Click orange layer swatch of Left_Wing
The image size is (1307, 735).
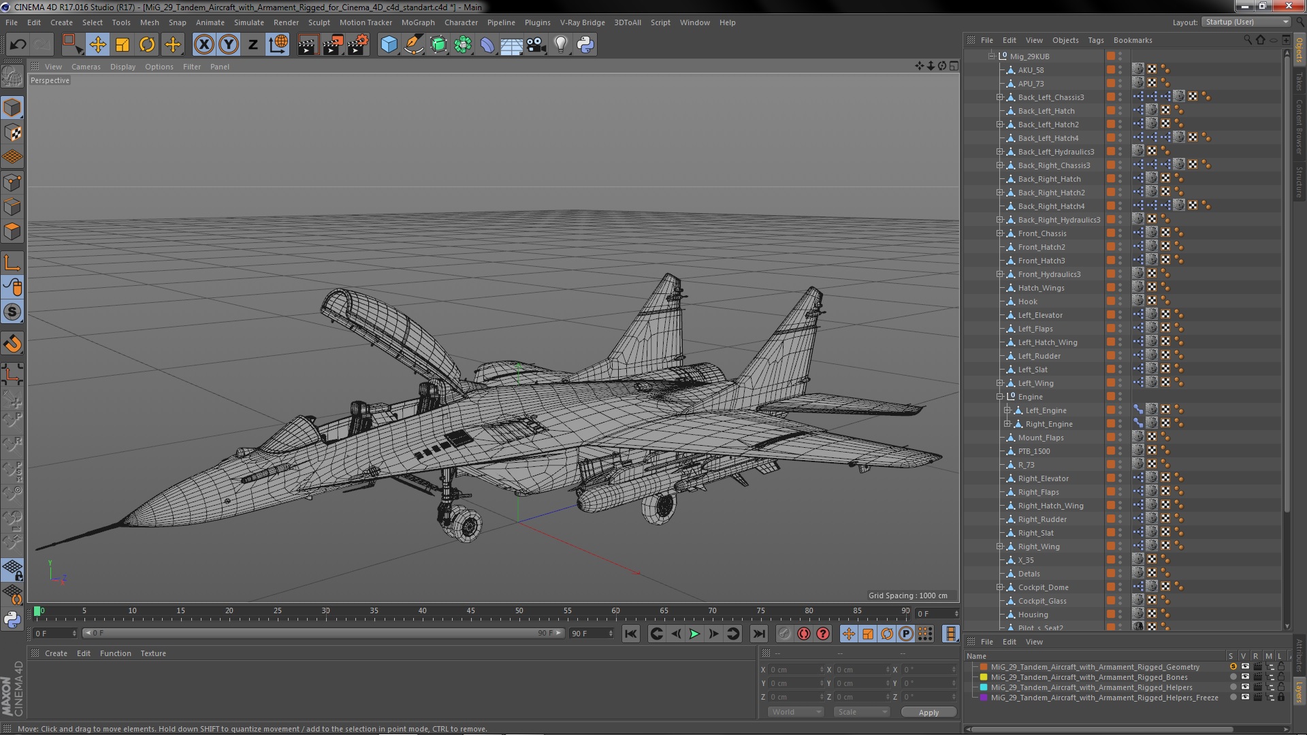coord(1111,383)
